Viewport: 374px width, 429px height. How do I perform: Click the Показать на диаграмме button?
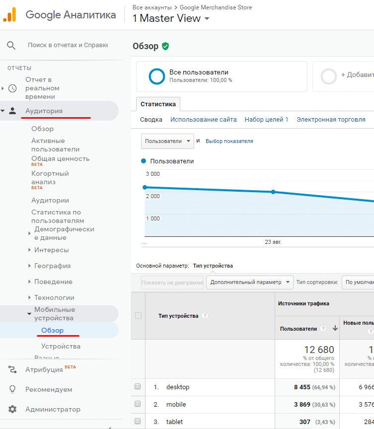(x=172, y=283)
